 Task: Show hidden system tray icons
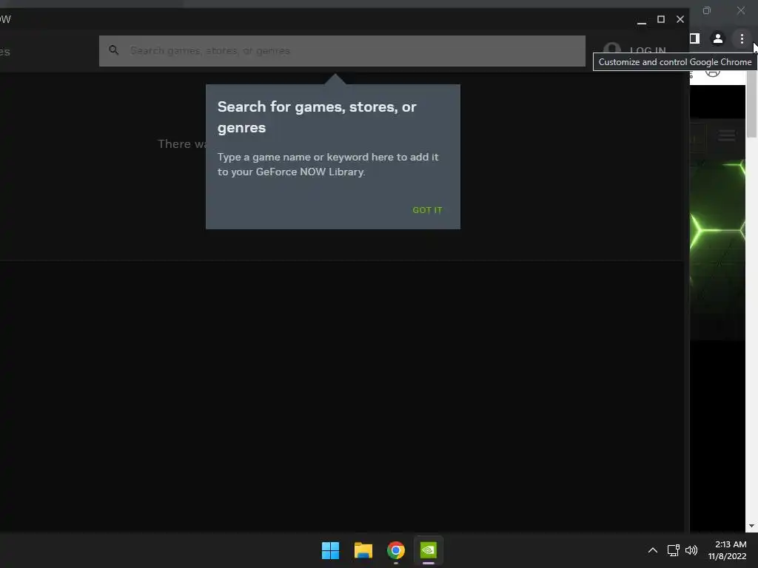pos(652,550)
